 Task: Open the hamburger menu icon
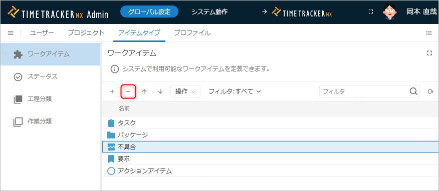11,33
